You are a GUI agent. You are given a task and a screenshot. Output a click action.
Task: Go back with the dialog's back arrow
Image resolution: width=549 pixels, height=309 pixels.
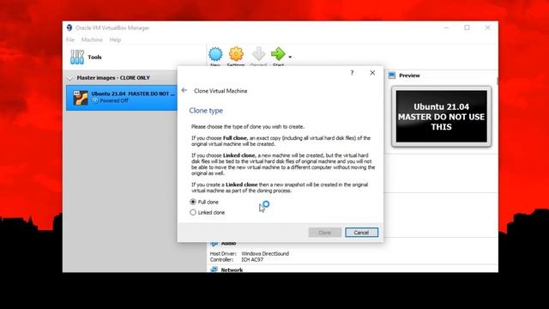click(x=184, y=90)
